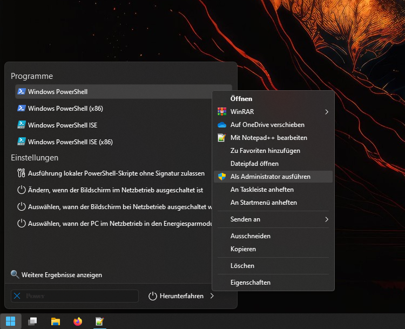405x329 pixels.
Task: Choose 'Löschen' from the context menu
Action: 273,266
